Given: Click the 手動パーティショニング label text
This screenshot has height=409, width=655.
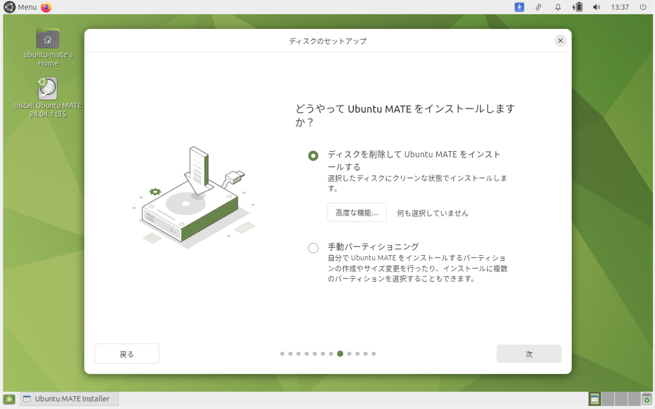Looking at the screenshot, I should [x=373, y=246].
